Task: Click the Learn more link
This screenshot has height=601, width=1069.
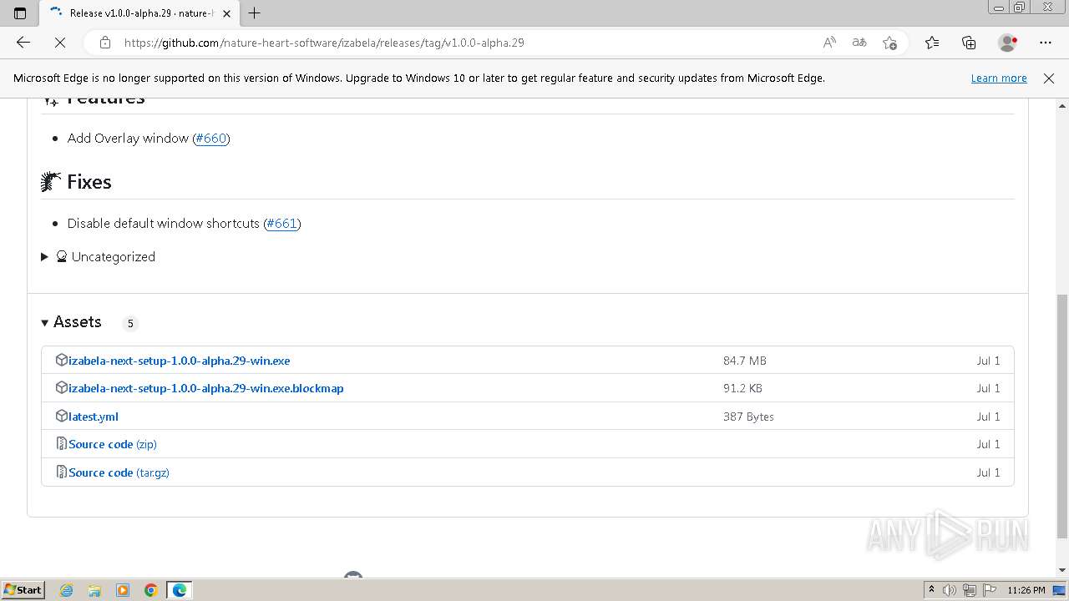Action: (999, 78)
